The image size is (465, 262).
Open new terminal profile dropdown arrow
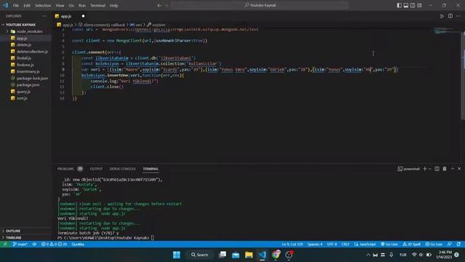[429, 169]
